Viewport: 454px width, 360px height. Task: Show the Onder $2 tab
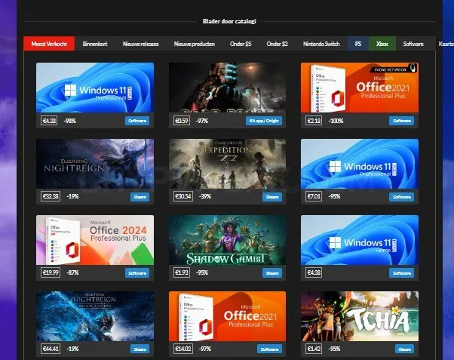(x=277, y=44)
